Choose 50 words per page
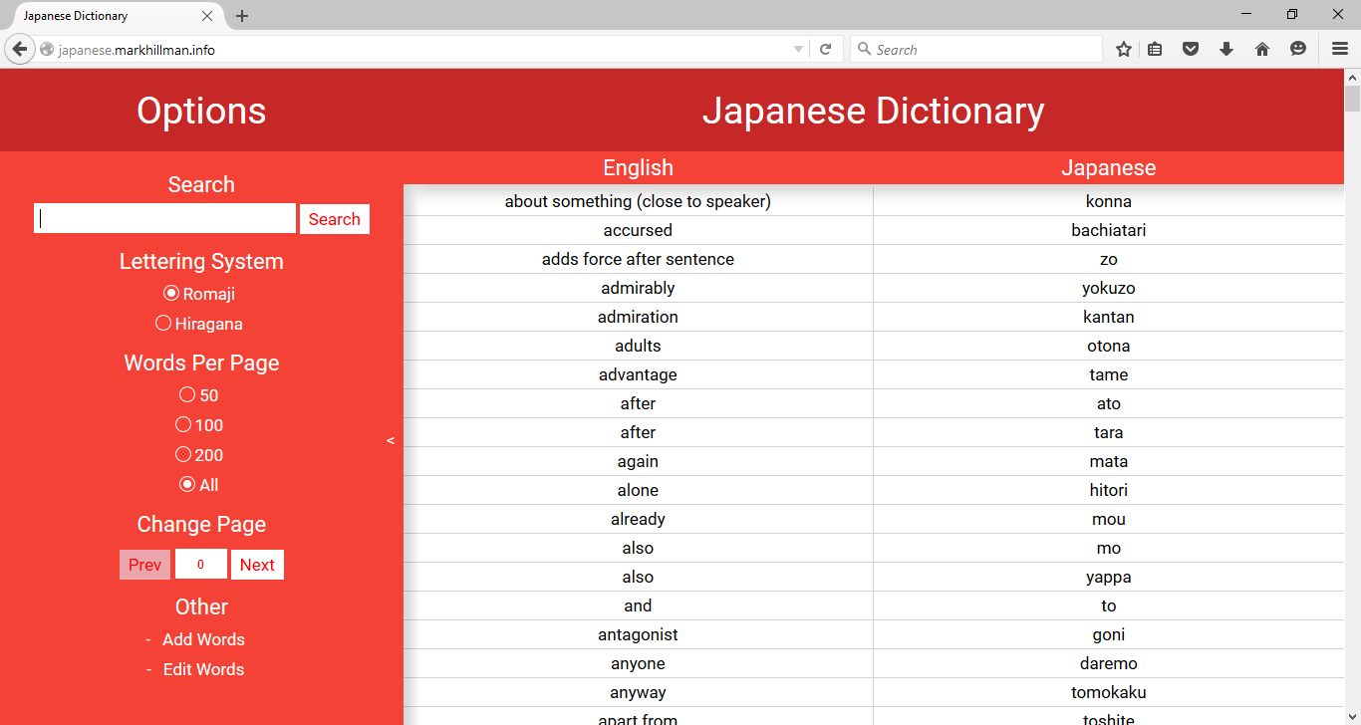The height and width of the screenshot is (725, 1361). coord(187,395)
